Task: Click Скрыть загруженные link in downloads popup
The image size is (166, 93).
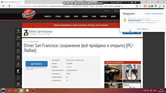Action: 154,14
